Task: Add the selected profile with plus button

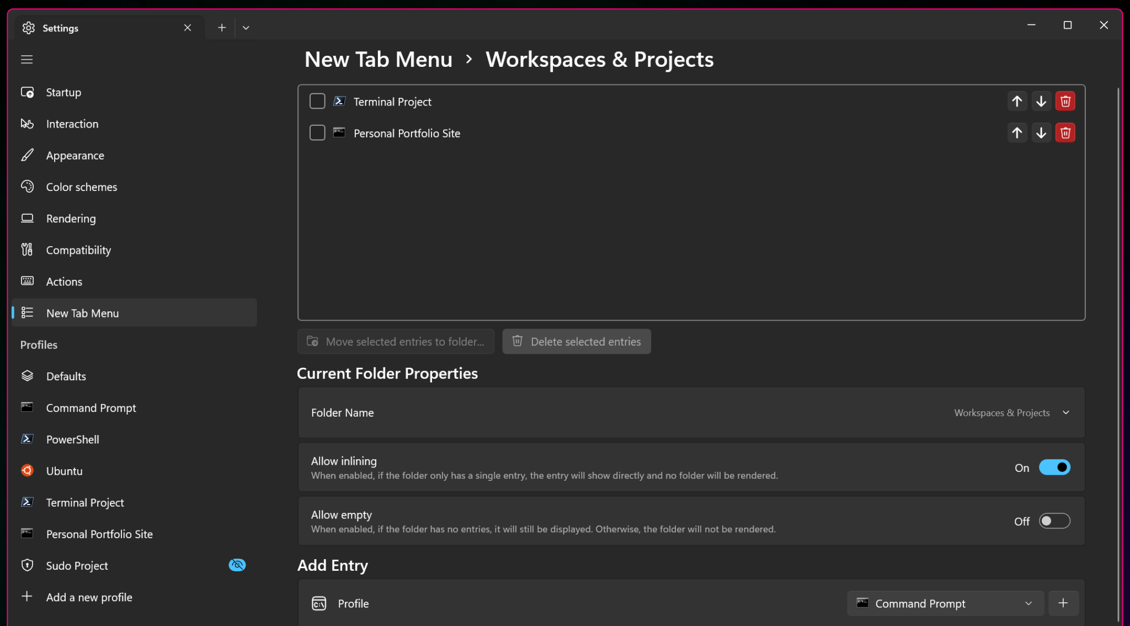Action: 1063,603
